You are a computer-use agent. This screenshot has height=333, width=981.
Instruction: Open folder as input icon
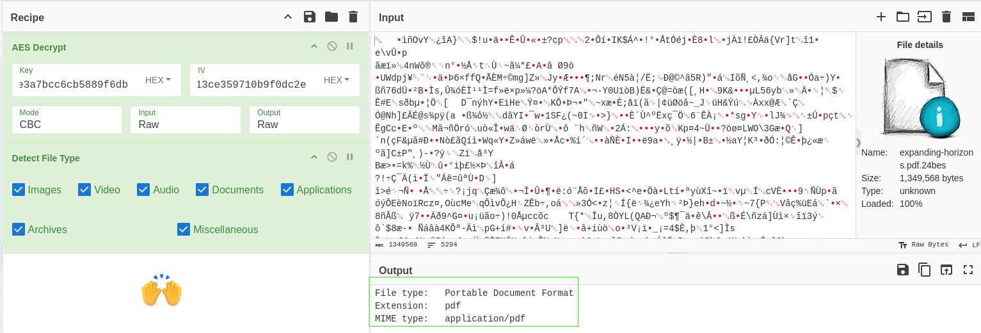pos(903,17)
